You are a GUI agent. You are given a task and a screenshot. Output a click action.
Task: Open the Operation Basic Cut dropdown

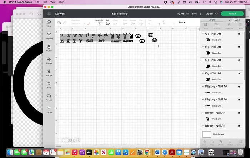click(78, 24)
